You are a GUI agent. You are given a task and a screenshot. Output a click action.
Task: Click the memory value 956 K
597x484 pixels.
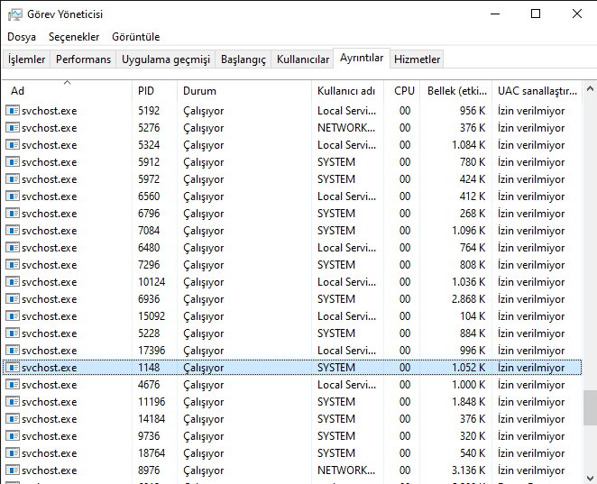coord(473,111)
